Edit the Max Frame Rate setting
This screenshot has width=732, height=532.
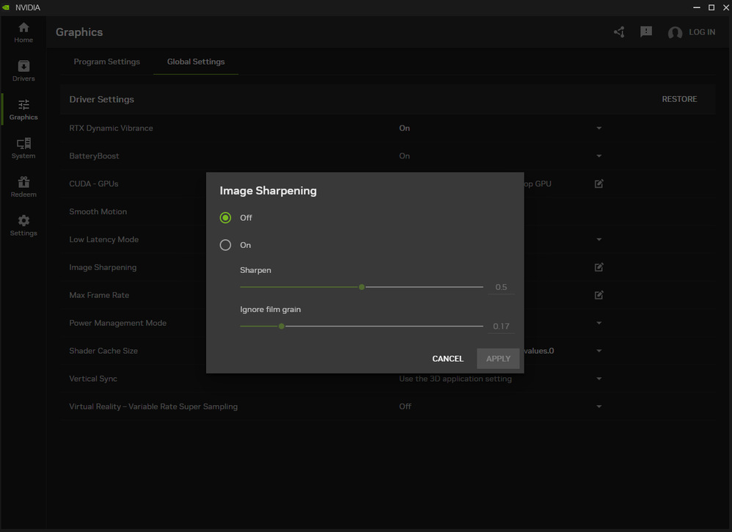(x=599, y=295)
